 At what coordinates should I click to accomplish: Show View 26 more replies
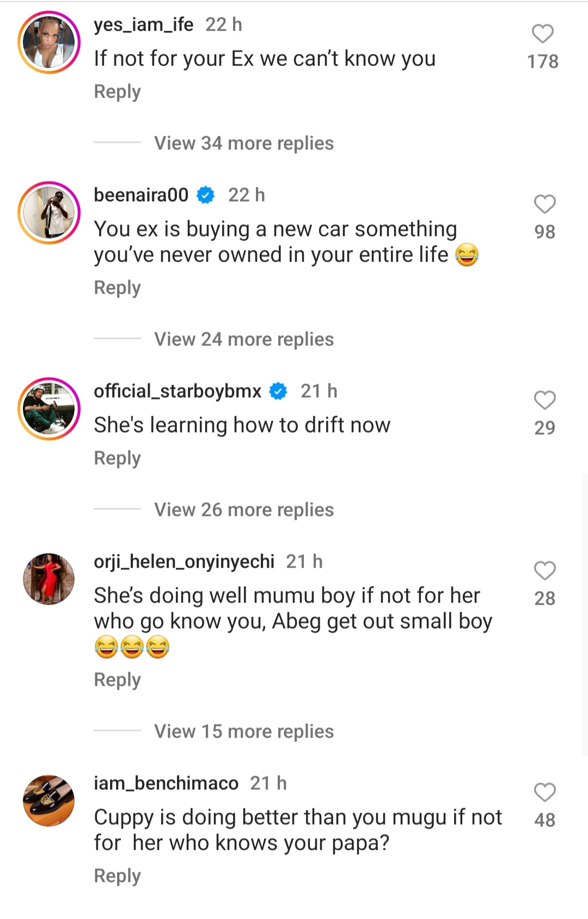tap(243, 510)
